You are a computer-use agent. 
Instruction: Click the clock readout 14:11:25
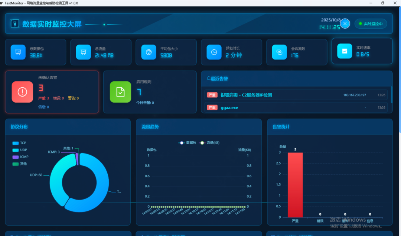click(x=330, y=27)
